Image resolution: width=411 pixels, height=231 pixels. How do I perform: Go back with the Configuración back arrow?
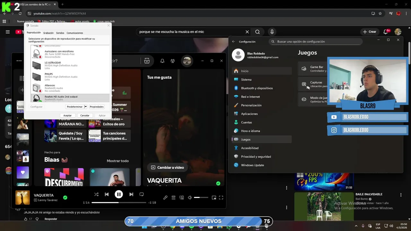point(233,41)
